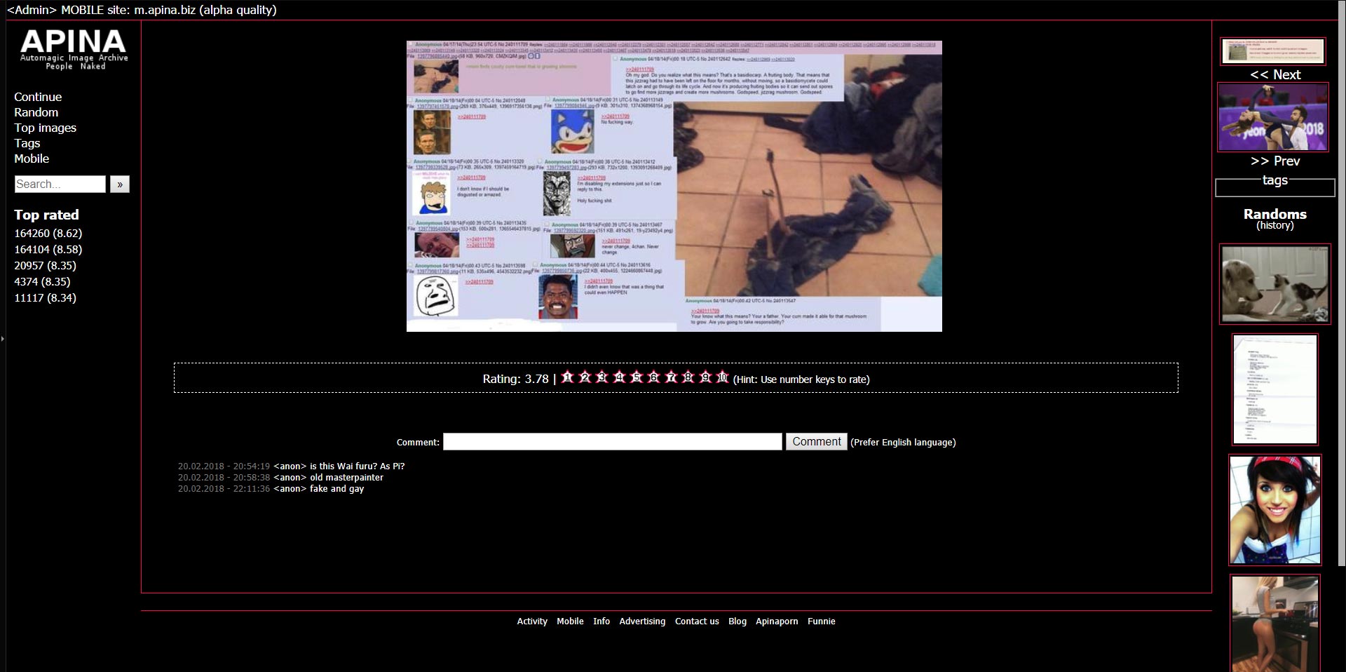Click the APINA logo

(74, 48)
